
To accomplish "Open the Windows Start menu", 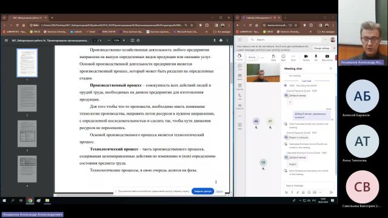I will (4, 200).
